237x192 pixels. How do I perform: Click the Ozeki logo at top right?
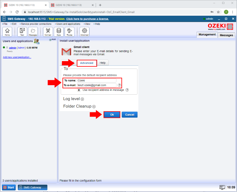220,27
